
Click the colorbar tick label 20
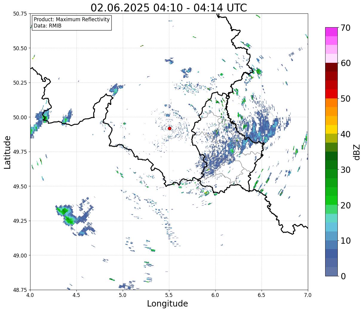click(x=345, y=205)
